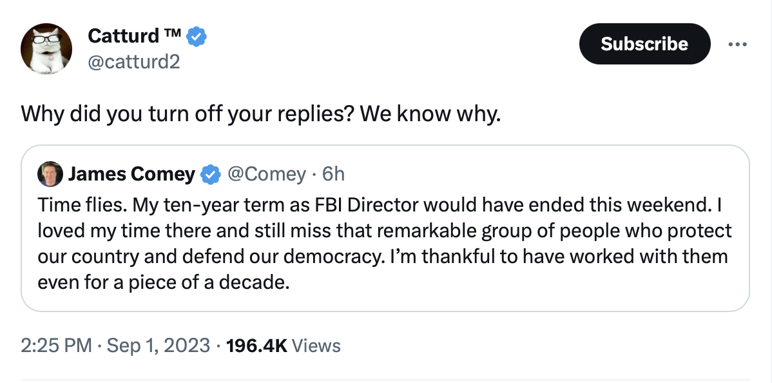The image size is (772, 383).
Task: Visit the @catturd2 handle
Action: [x=134, y=62]
